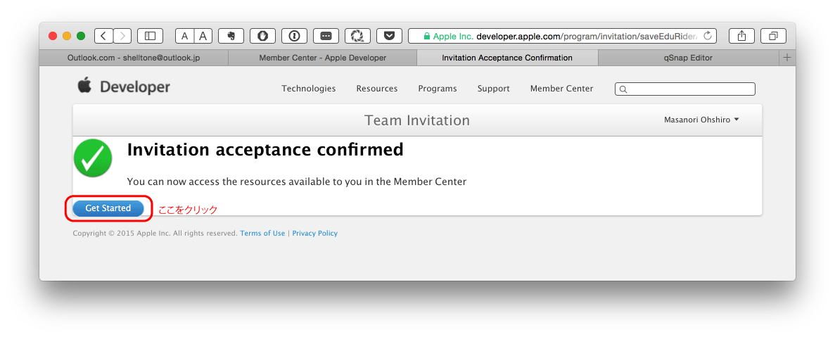Open the Share menu icon

[741, 36]
